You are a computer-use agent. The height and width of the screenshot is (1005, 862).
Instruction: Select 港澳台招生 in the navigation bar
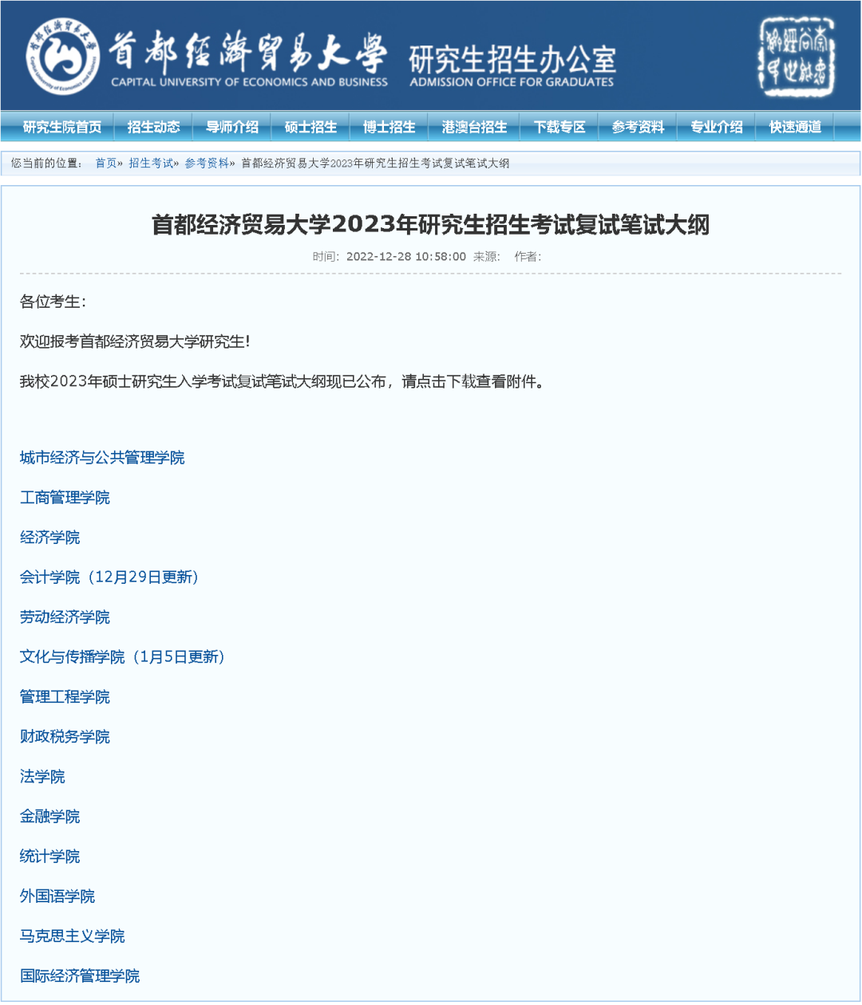474,127
